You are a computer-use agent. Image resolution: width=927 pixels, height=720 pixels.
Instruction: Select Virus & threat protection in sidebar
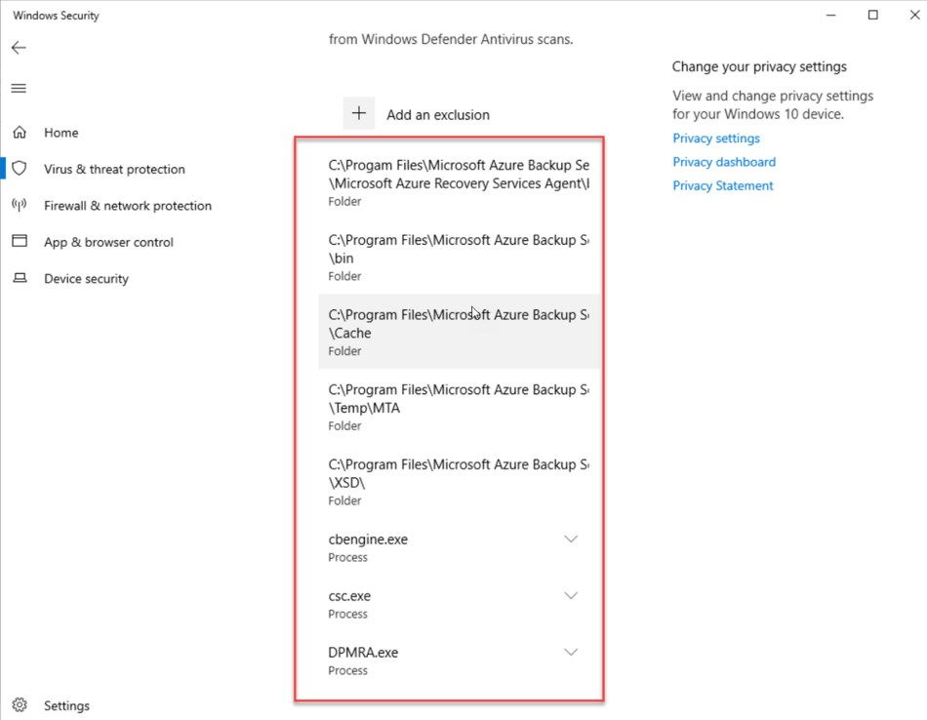pos(112,169)
